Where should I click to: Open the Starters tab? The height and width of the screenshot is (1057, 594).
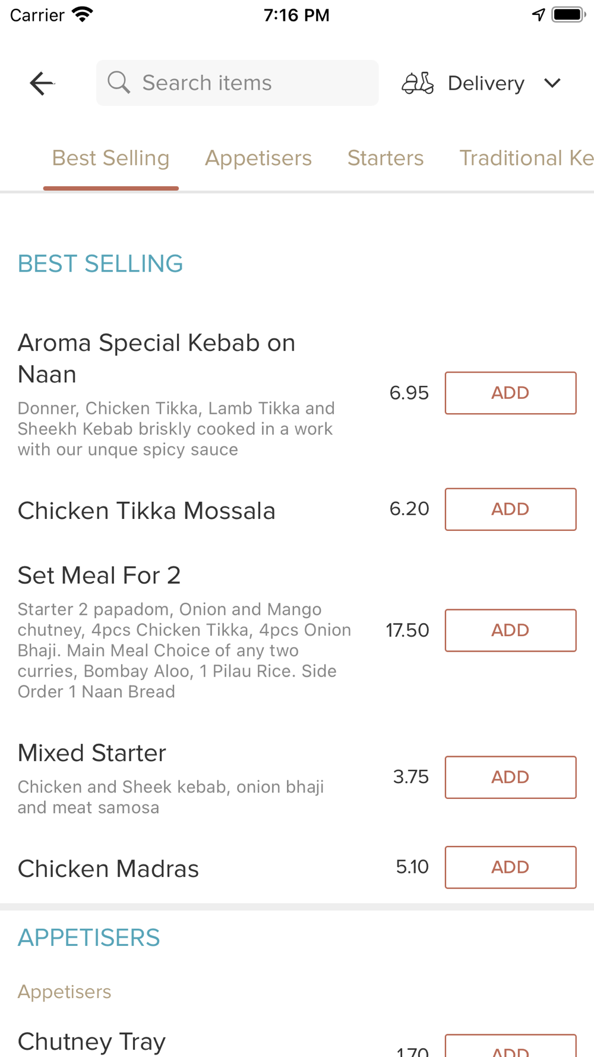pos(386,158)
